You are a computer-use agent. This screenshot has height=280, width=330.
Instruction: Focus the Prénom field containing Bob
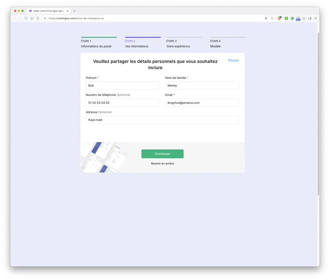(123, 85)
